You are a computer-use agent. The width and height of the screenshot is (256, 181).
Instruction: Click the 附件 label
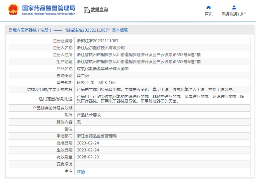(x=68, y=115)
